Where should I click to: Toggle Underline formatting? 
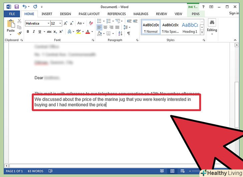tap(40, 31)
